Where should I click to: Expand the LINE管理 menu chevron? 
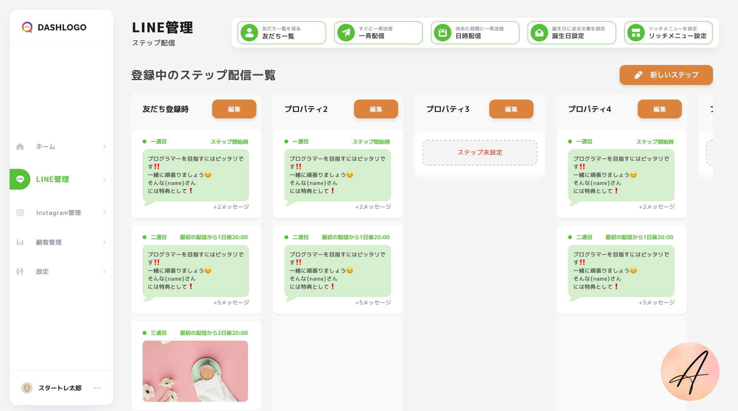pyautogui.click(x=105, y=179)
